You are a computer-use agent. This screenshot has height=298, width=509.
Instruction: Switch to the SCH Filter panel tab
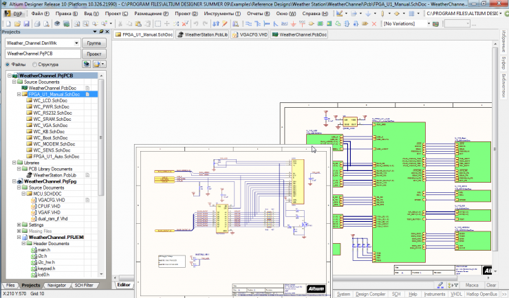pos(84,286)
